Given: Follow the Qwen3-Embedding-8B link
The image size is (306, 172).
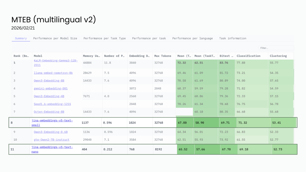Looking at the screenshot, I should (49, 81).
